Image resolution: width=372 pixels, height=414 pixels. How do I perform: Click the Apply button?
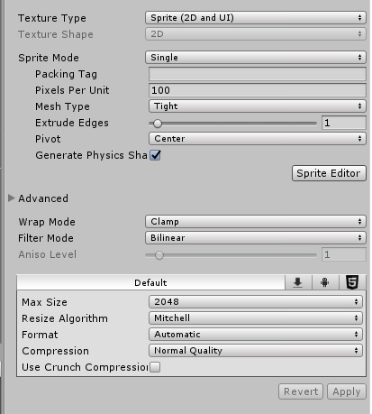347,391
